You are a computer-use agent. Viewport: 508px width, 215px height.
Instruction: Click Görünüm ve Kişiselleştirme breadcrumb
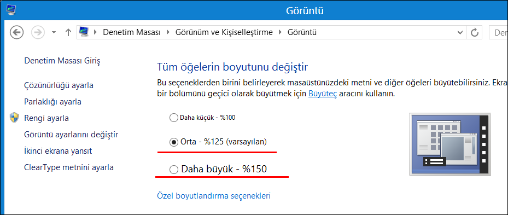pos(224,32)
